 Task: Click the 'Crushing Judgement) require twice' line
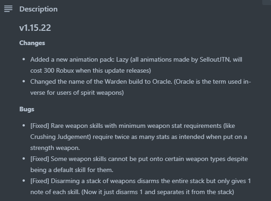click(138, 137)
